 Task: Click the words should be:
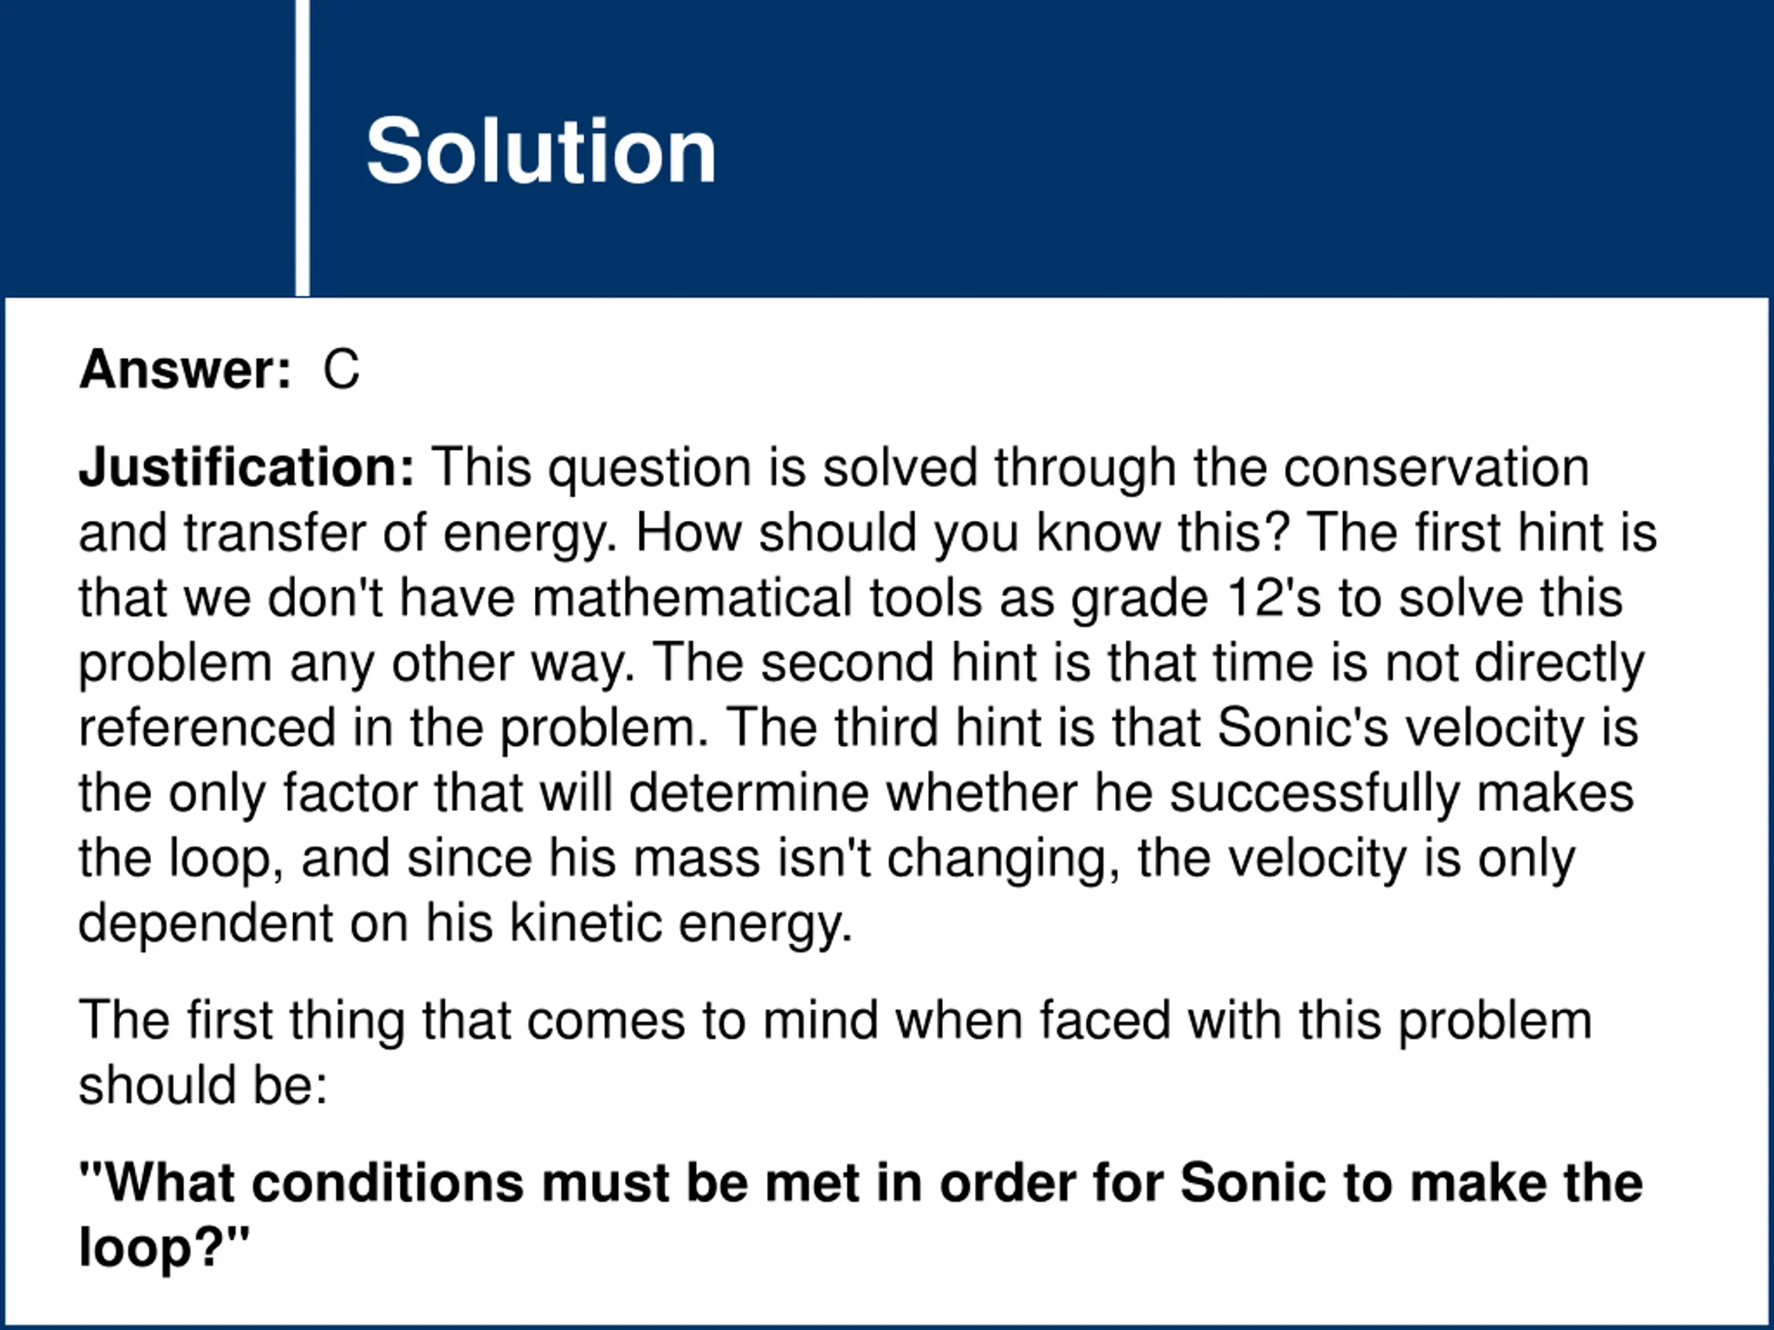(x=204, y=1085)
